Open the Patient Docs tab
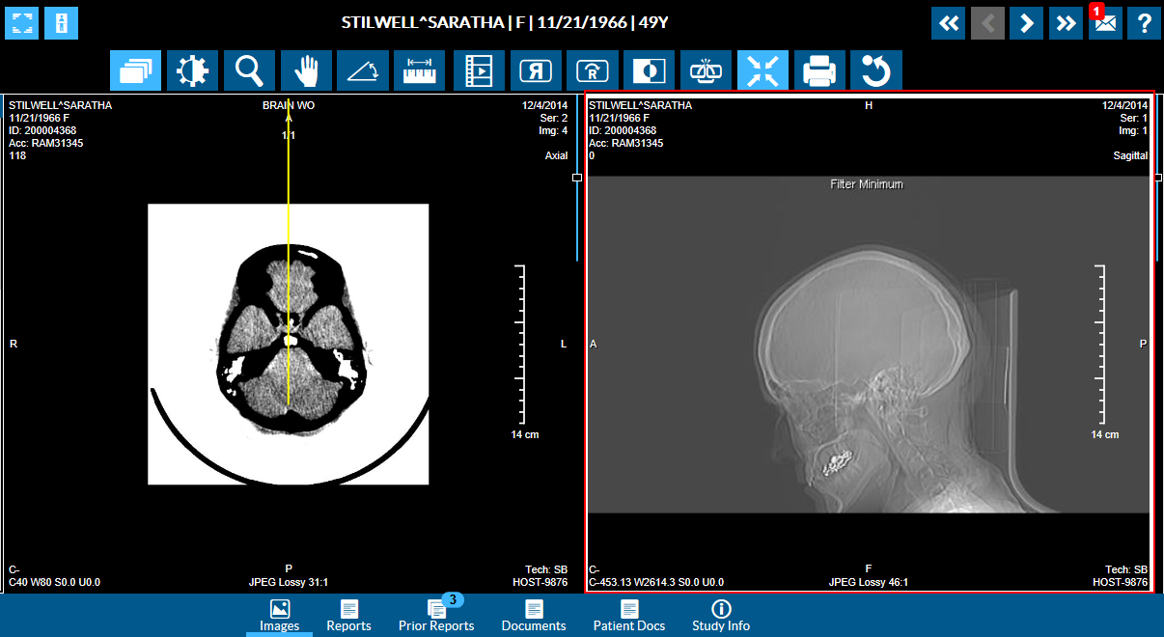The height and width of the screenshot is (637, 1164). (x=629, y=616)
